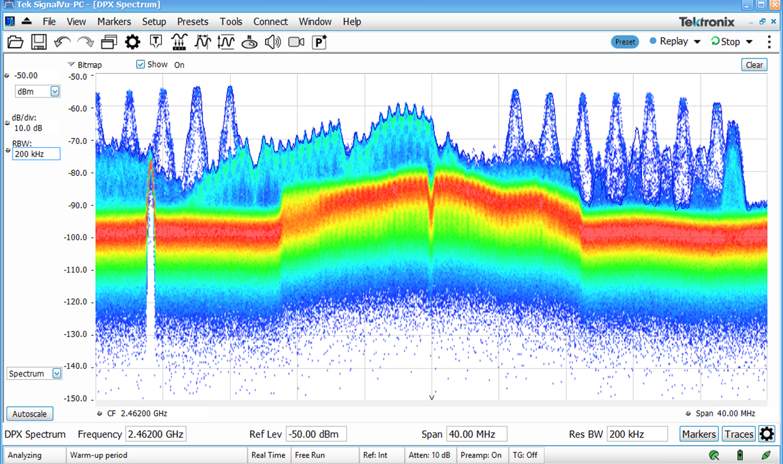The image size is (783, 464).
Task: Select the audio demodulation speaker icon
Action: point(272,42)
